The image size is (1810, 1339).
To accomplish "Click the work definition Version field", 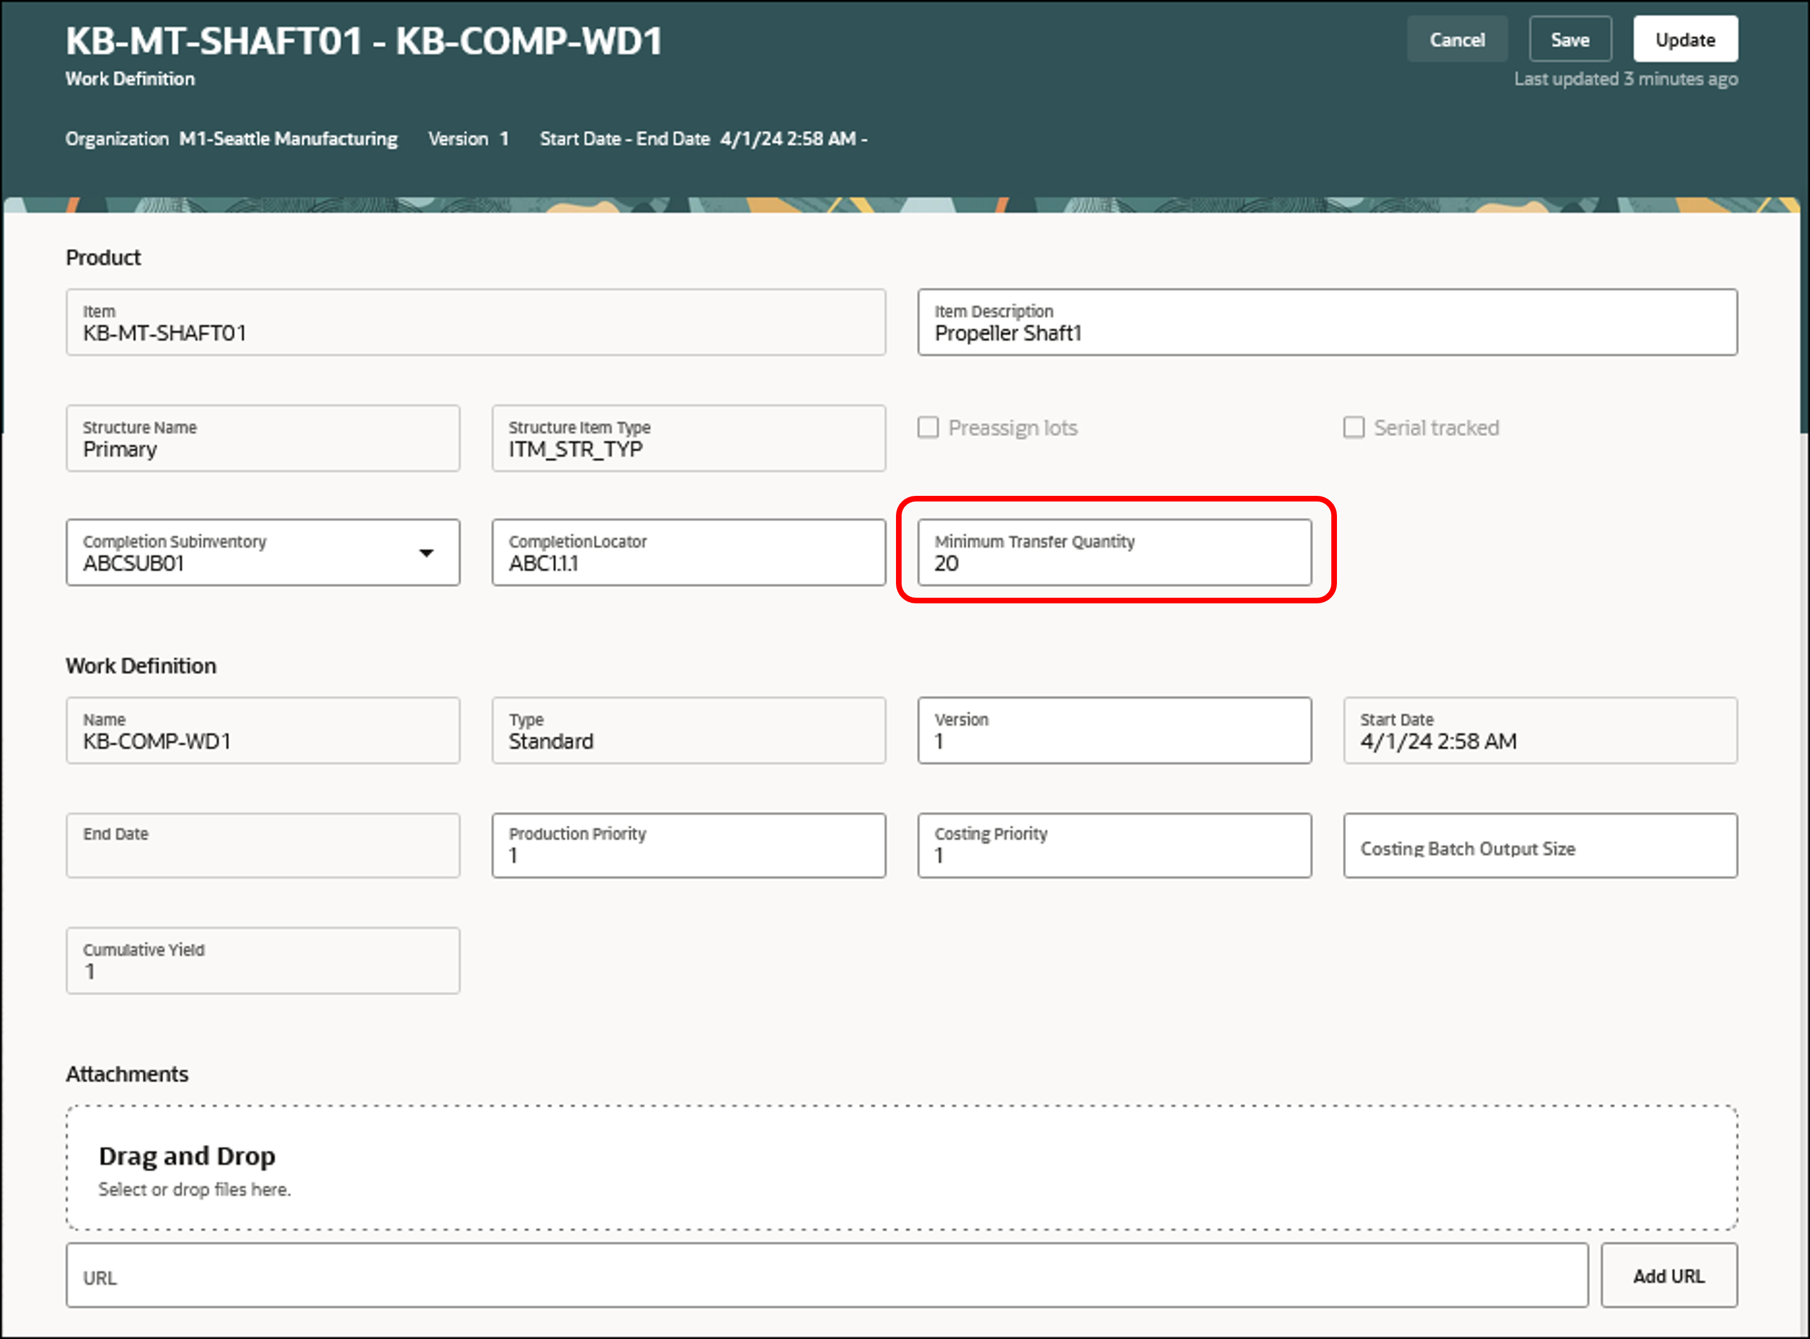I will [x=1113, y=731].
